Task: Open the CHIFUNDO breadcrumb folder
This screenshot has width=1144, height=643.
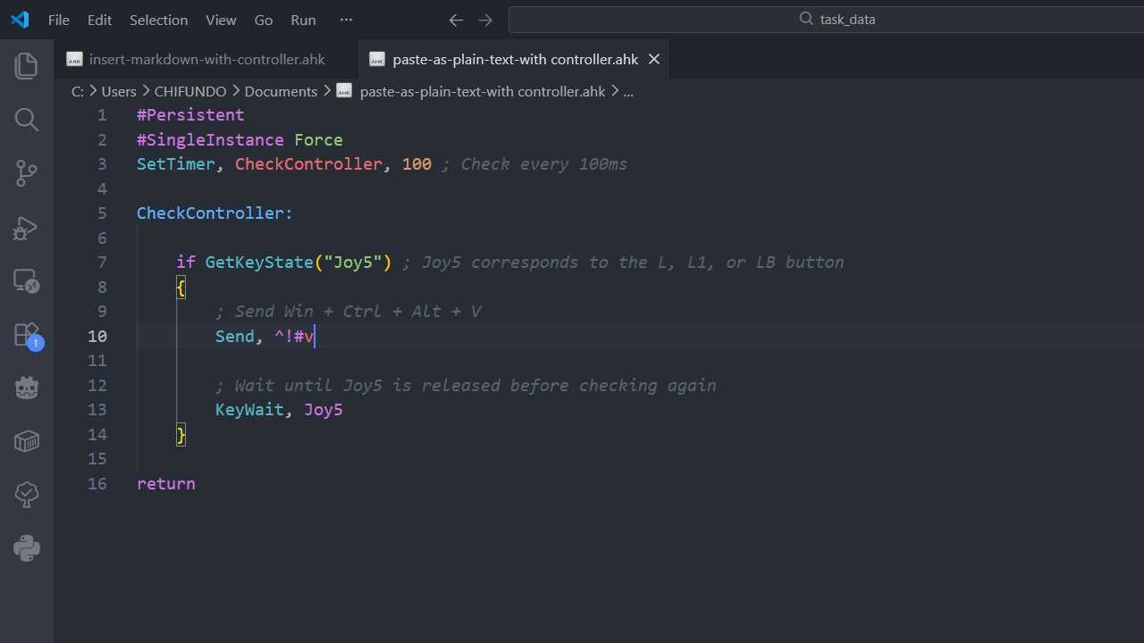Action: [x=191, y=91]
